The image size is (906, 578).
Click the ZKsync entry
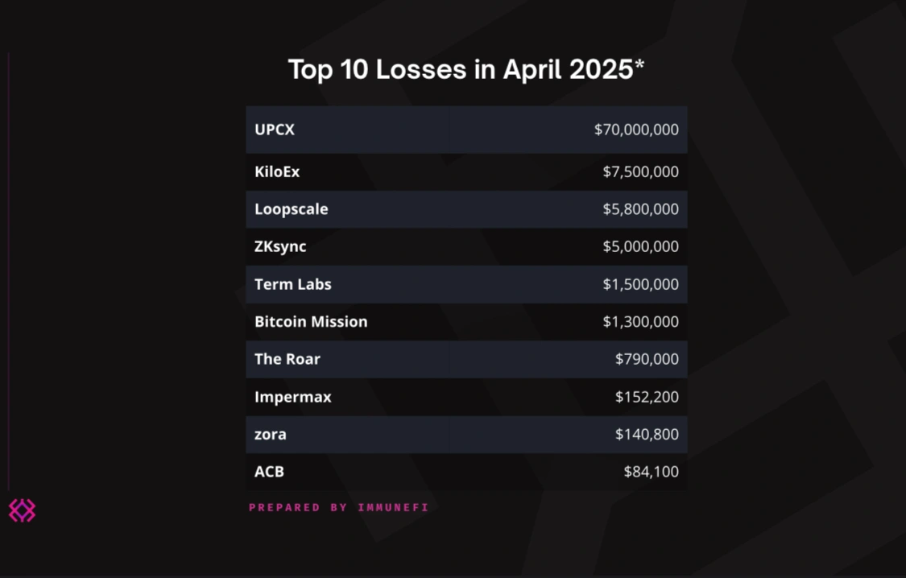point(280,246)
